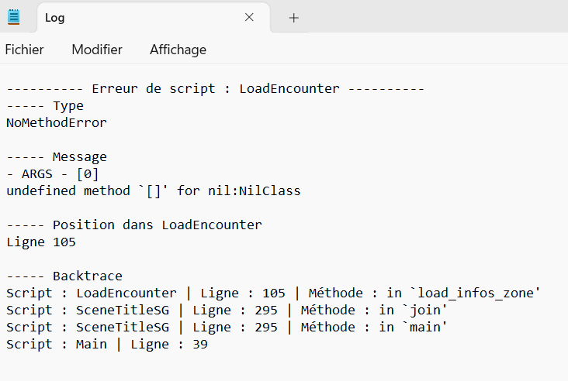The width and height of the screenshot is (568, 381).
Task: Place cursor in 'Erreur de script : LoadEncounter' header
Action: click(x=216, y=88)
